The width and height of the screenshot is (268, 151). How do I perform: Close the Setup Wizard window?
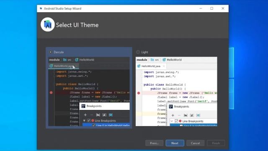tap(223, 8)
